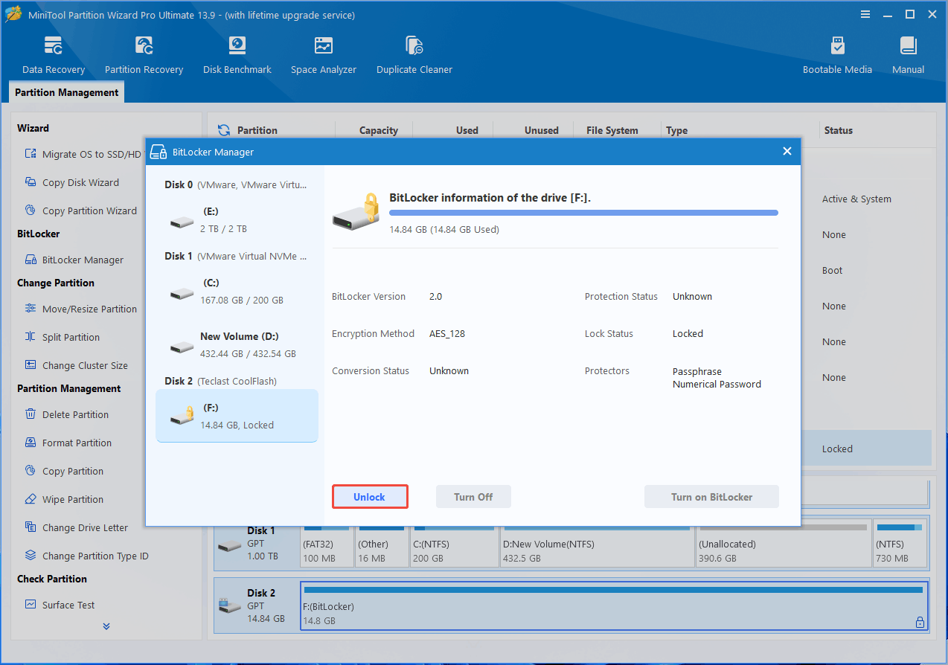Choose Split Partition

(62, 337)
